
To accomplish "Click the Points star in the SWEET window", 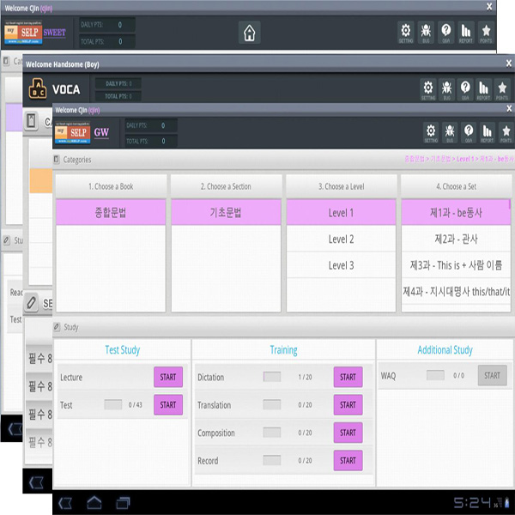I will tap(486, 33).
